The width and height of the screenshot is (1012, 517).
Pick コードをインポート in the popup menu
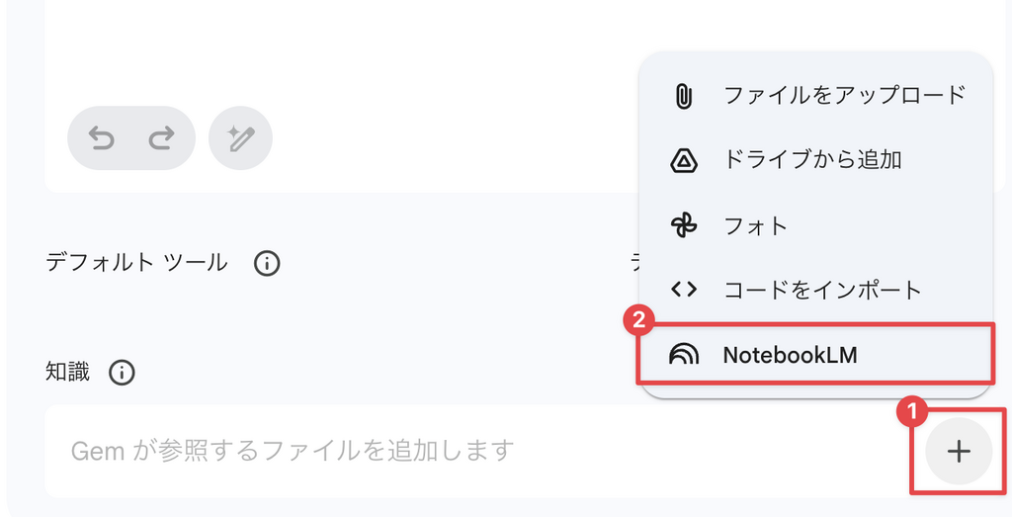click(822, 290)
